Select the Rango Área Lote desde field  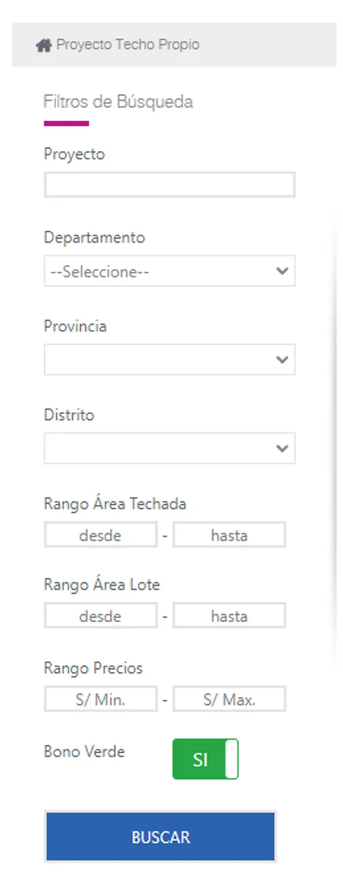coord(101,616)
